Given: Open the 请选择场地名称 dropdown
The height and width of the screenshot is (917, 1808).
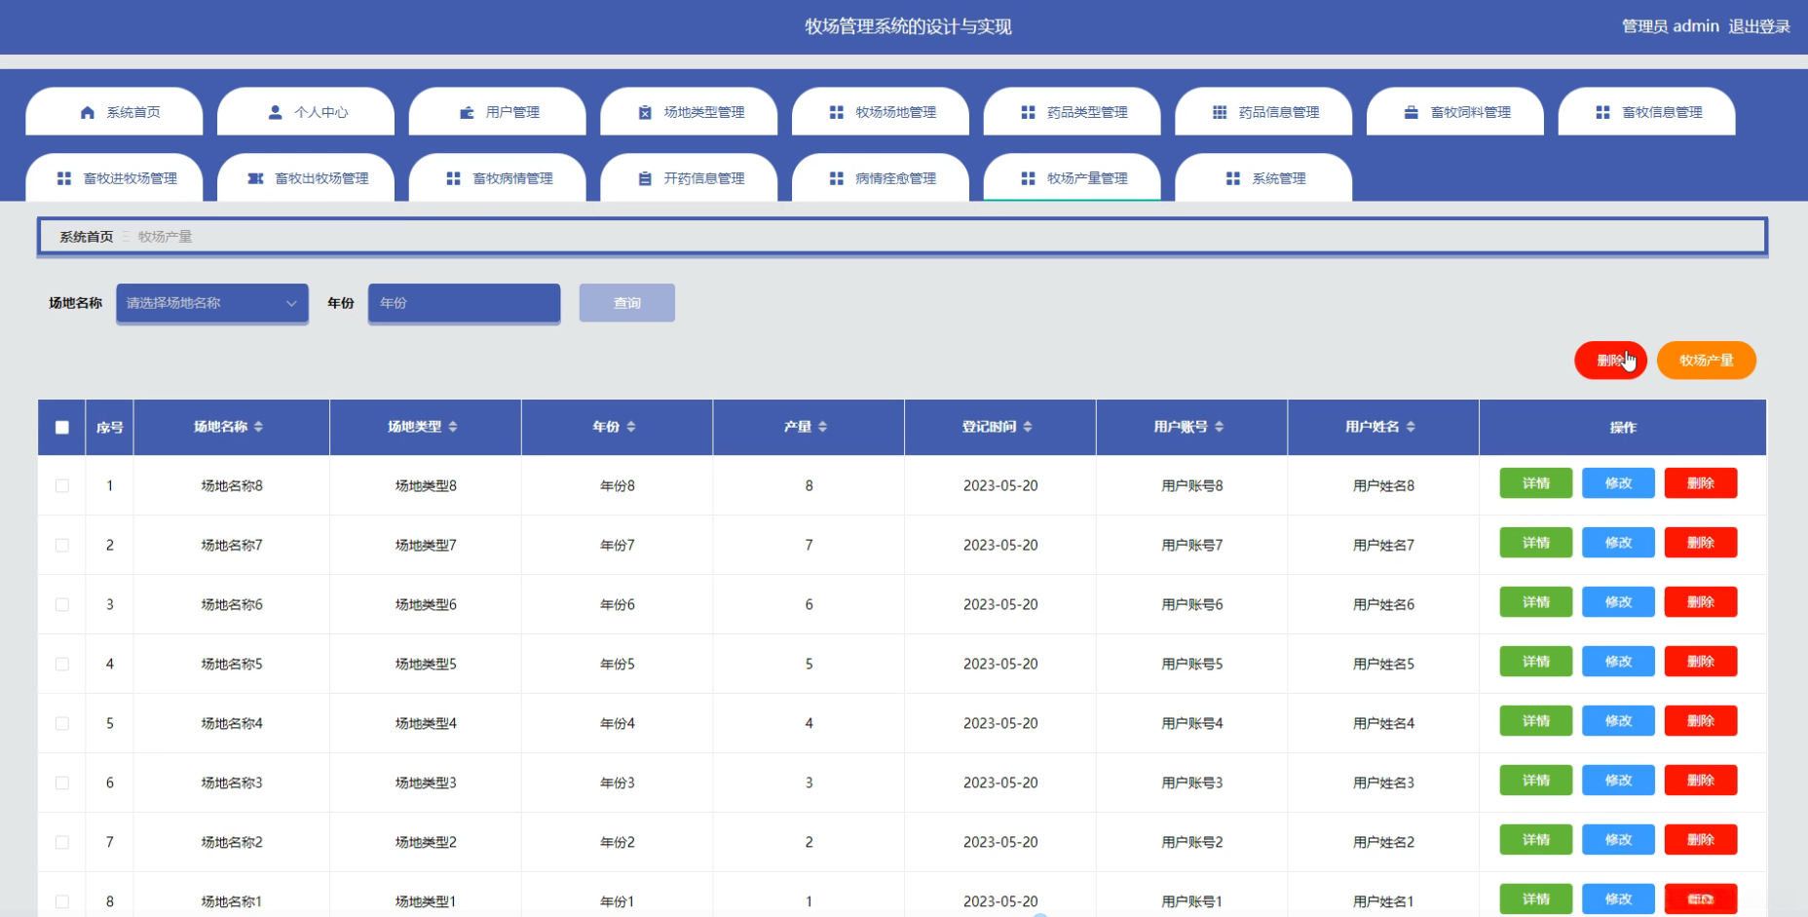Looking at the screenshot, I should (211, 303).
